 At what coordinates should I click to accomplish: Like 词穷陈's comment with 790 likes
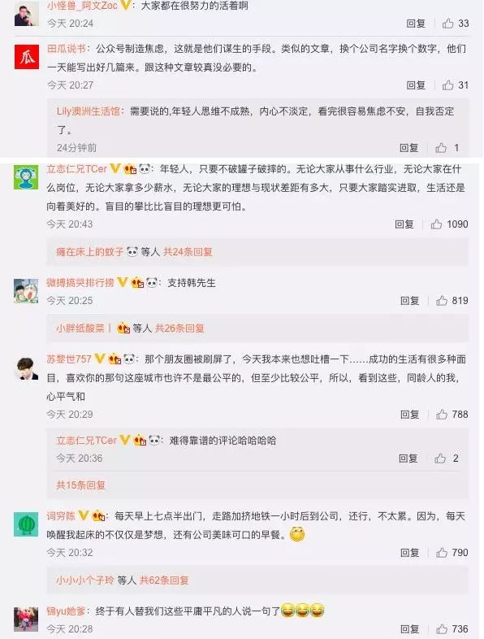click(x=442, y=552)
